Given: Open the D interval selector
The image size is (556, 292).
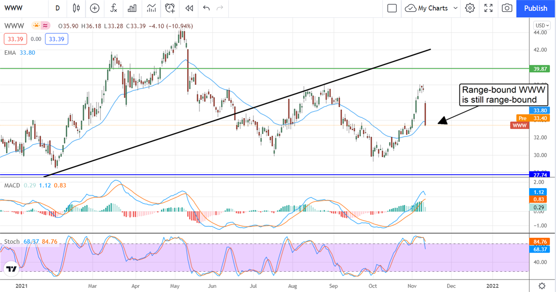Looking at the screenshot, I should click(57, 8).
